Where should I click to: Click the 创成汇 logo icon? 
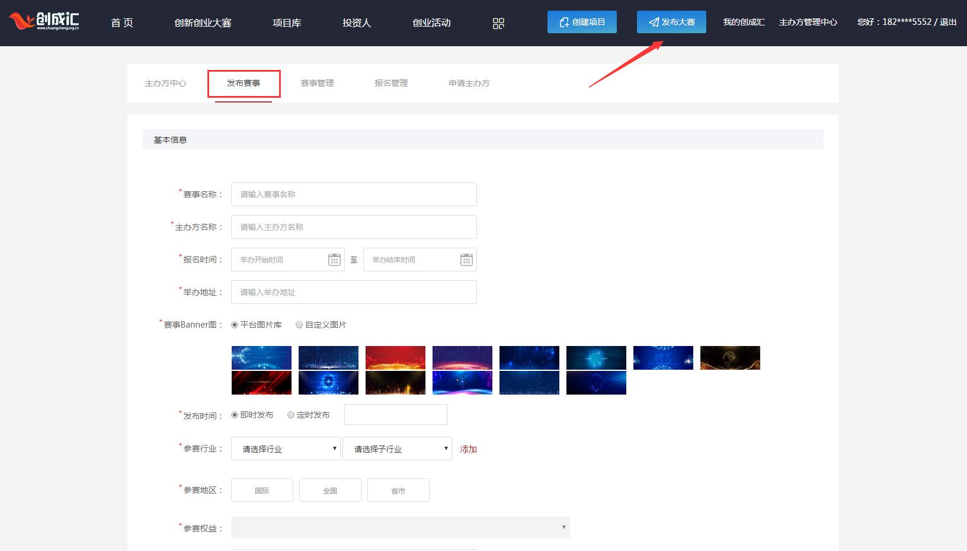tap(44, 22)
